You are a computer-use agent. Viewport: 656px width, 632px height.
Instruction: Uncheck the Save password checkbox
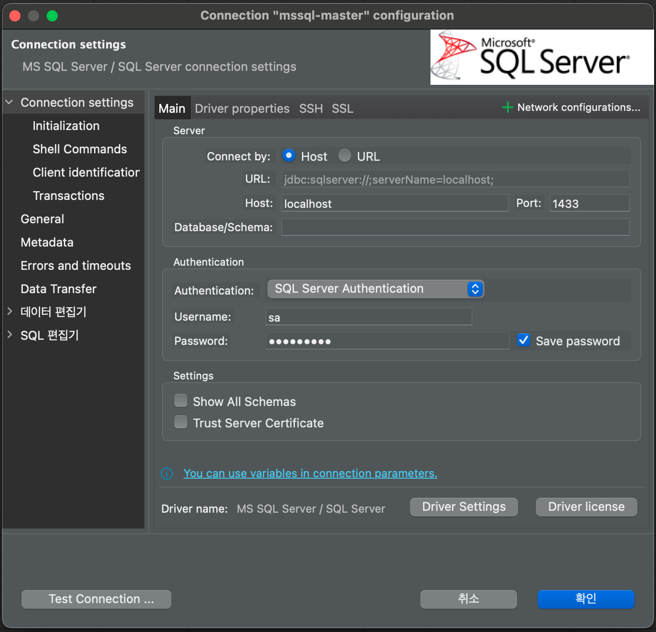point(524,340)
